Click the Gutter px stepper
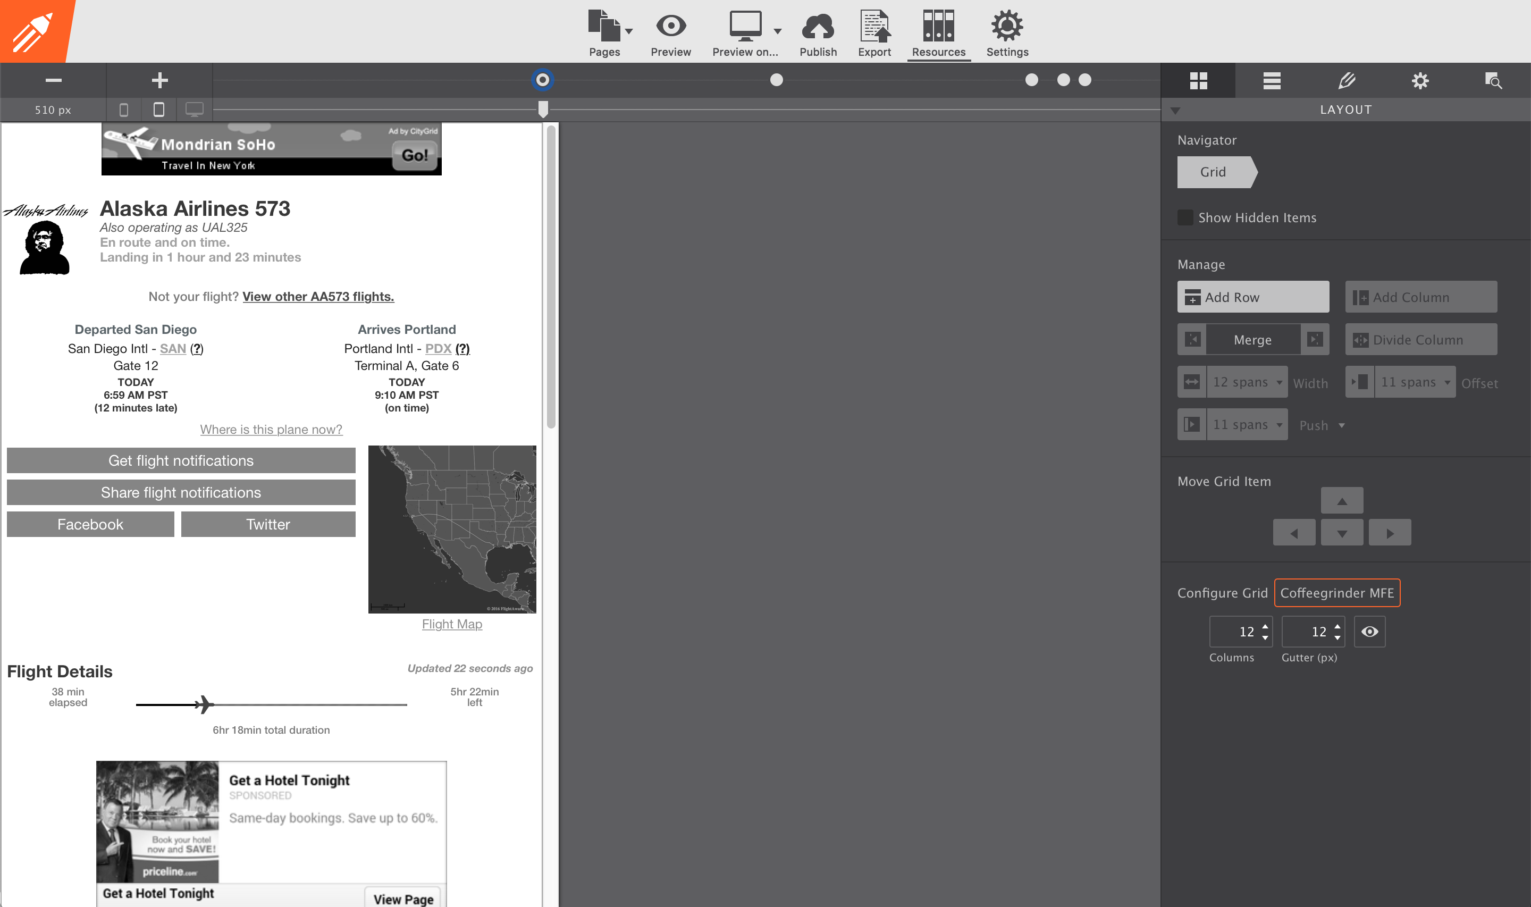1531x907 pixels. pos(1337,632)
